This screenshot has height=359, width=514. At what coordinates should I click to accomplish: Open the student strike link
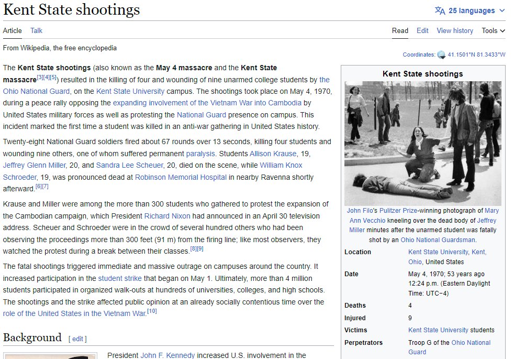pyautogui.click(x=120, y=278)
